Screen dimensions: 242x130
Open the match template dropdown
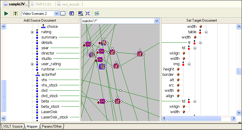(x=156, y=21)
